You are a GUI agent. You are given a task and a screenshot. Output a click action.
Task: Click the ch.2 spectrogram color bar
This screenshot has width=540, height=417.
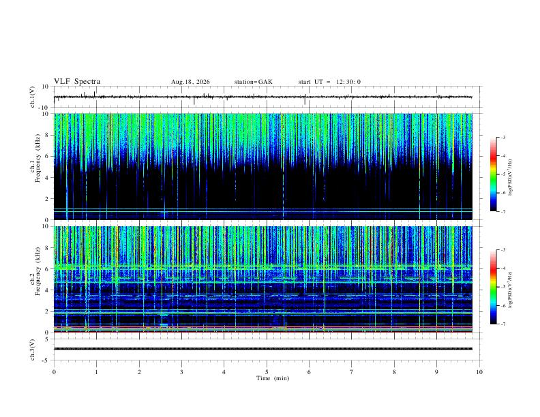click(x=493, y=287)
